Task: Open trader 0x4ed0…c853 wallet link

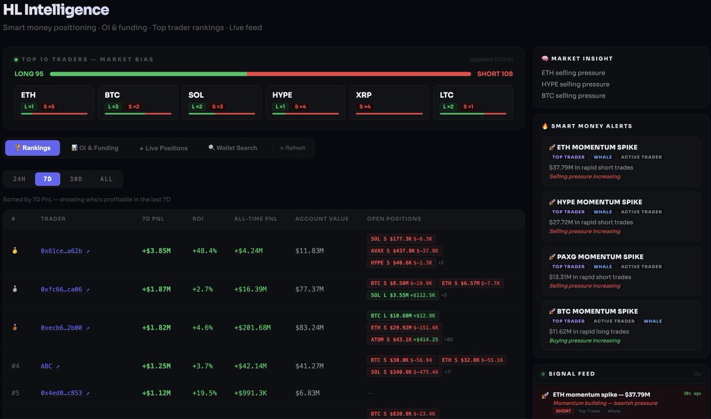Action: click(65, 393)
